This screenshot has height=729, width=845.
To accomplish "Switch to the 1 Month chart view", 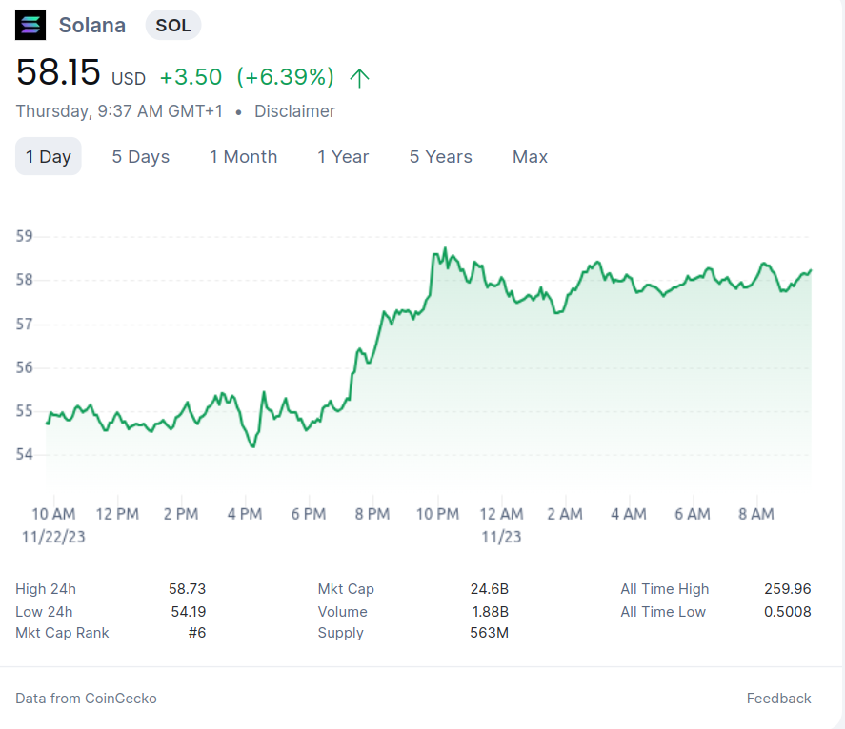I will coord(243,156).
